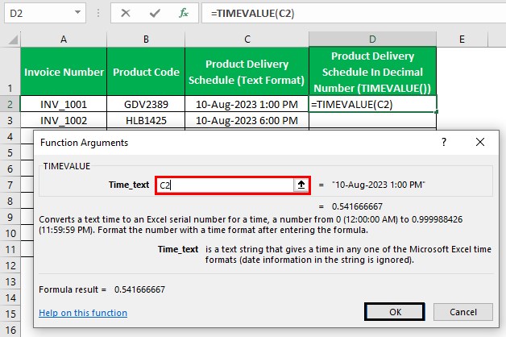Open the Name Box dropdown arrow
This screenshot has width=506, height=337.
pos(77,12)
